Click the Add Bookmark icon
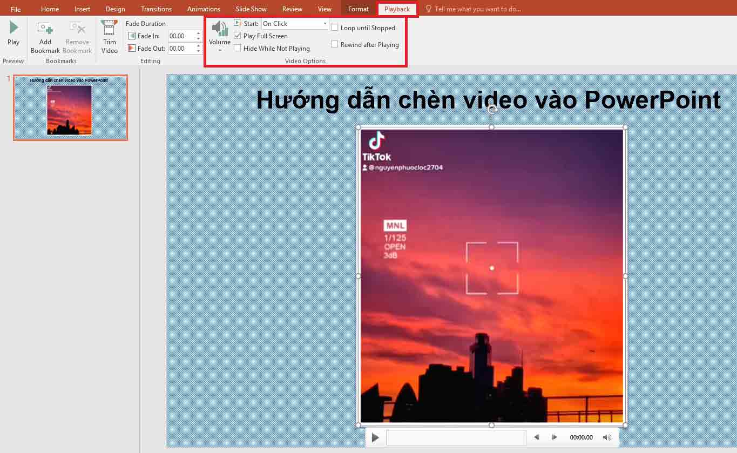The image size is (737, 453). click(x=45, y=30)
